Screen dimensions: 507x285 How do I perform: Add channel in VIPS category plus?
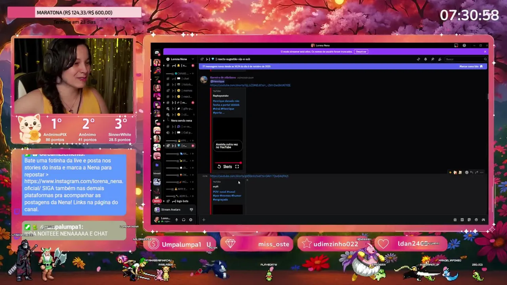pos(193,141)
